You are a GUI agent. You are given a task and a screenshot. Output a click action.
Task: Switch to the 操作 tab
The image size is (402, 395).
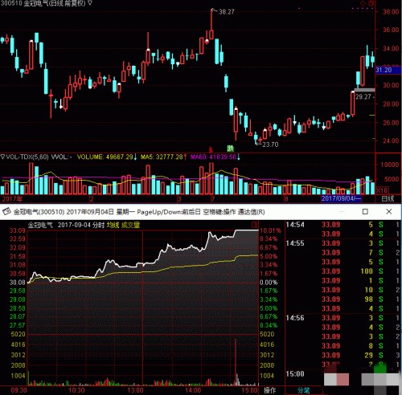[270, 390]
